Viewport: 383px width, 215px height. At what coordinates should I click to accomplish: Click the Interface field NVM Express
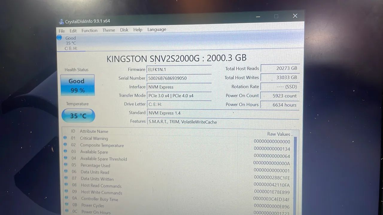(179, 87)
